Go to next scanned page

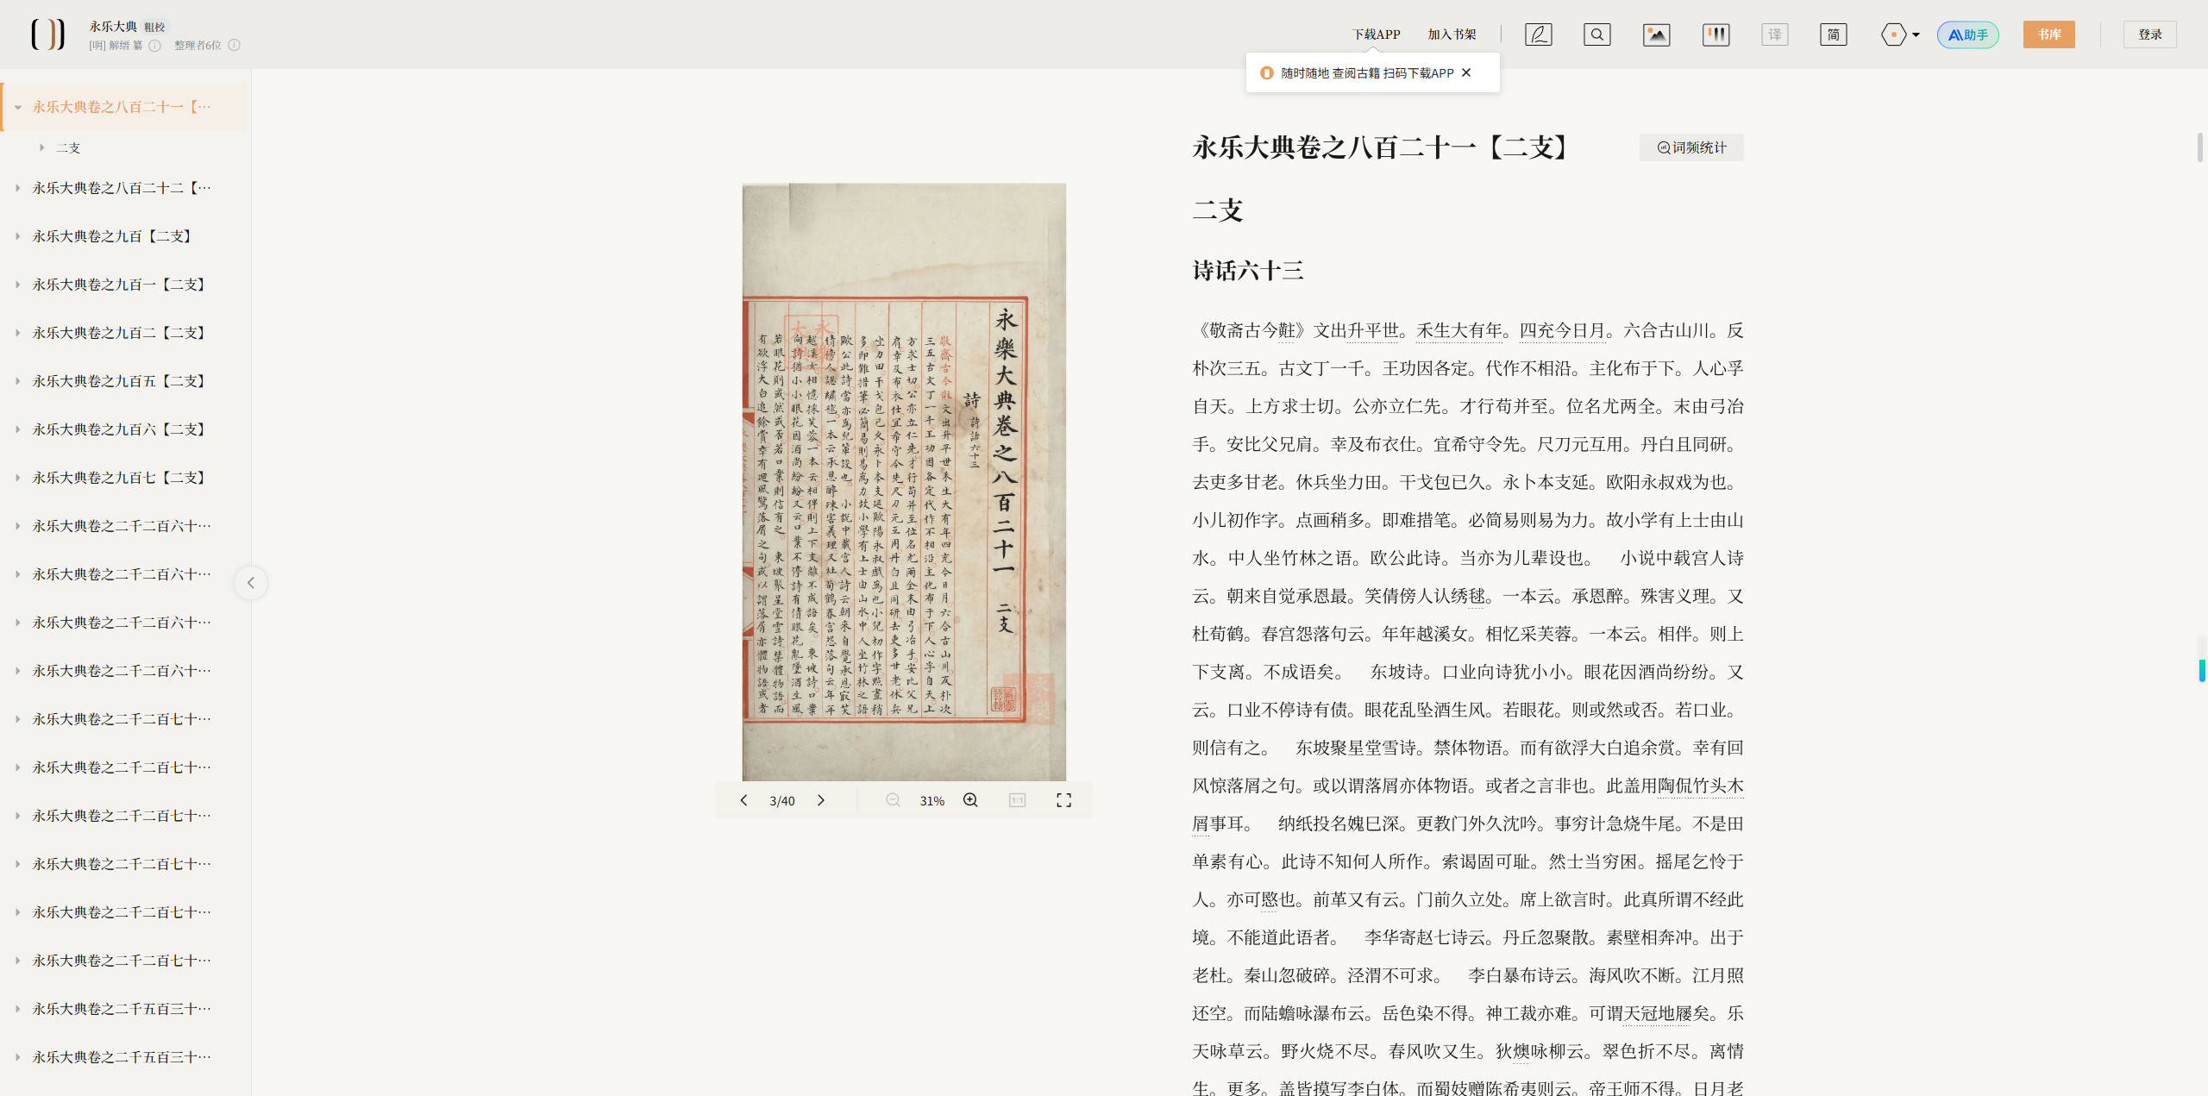click(x=821, y=800)
